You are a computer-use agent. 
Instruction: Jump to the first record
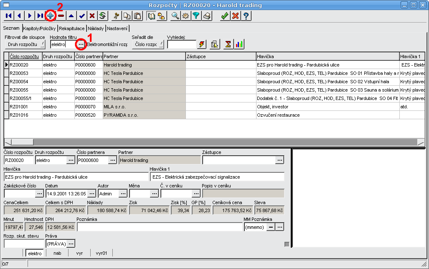pos(9,16)
